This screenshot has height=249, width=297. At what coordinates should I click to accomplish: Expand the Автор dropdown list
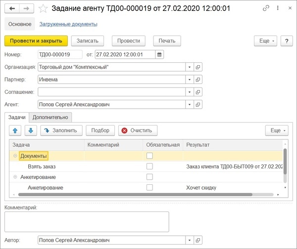coord(190,240)
